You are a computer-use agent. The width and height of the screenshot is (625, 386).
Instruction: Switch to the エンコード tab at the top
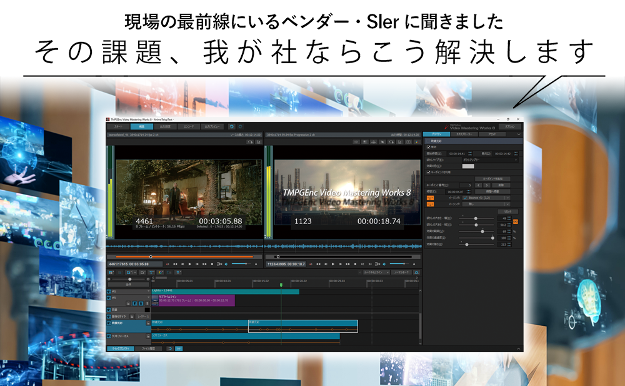[x=188, y=127]
